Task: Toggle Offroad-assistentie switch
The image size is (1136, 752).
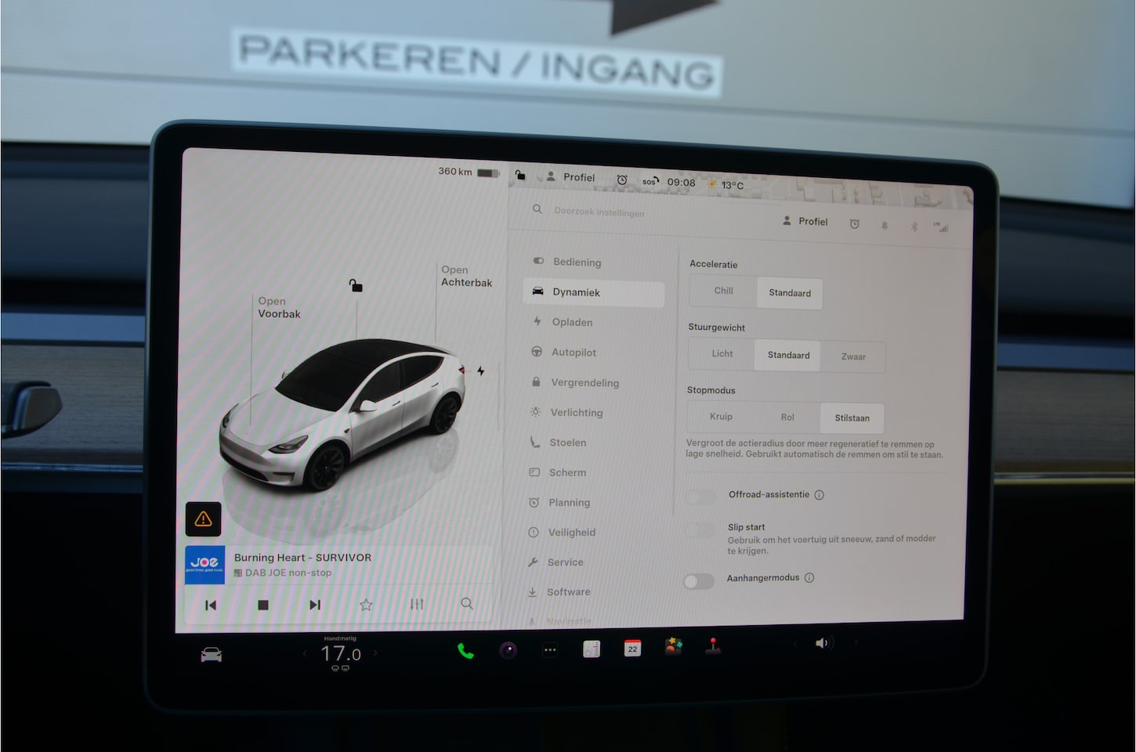Action: pyautogui.click(x=700, y=497)
